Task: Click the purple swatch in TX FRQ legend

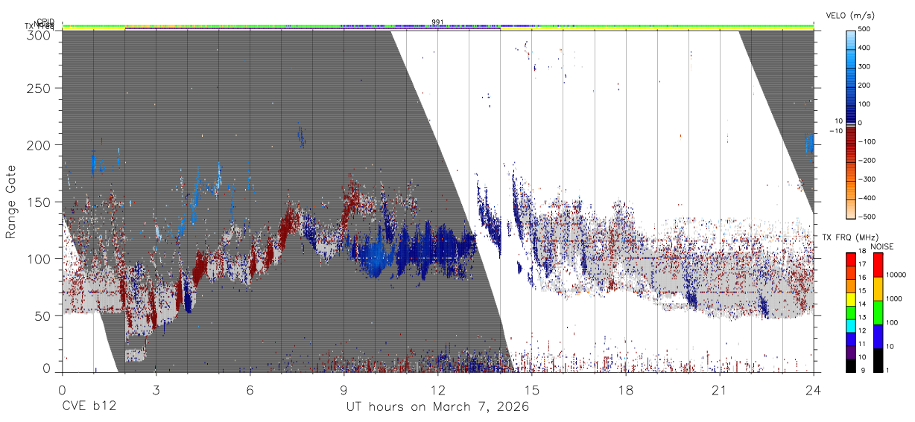Action: (851, 353)
